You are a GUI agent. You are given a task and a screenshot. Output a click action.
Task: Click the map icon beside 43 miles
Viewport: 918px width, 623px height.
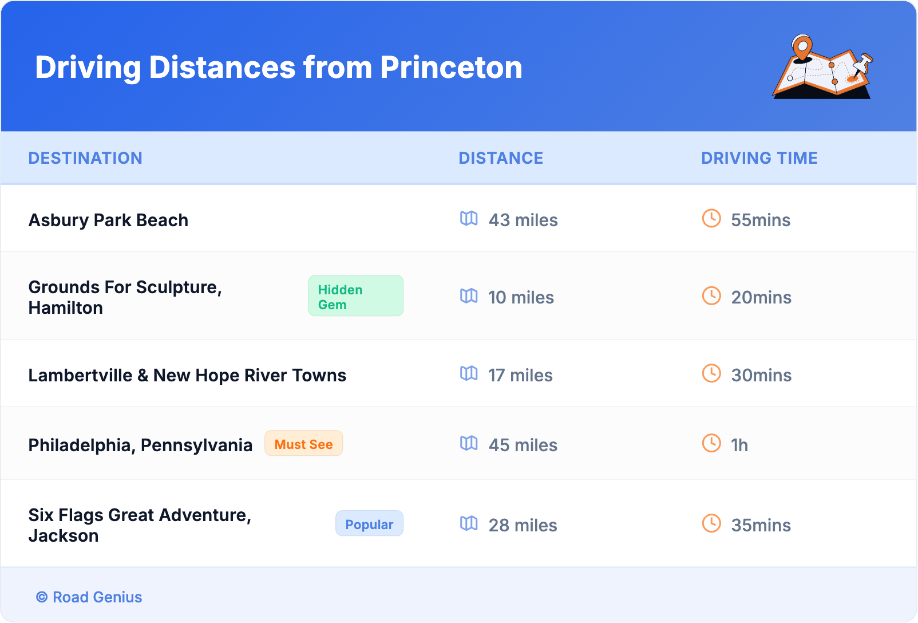click(x=469, y=219)
